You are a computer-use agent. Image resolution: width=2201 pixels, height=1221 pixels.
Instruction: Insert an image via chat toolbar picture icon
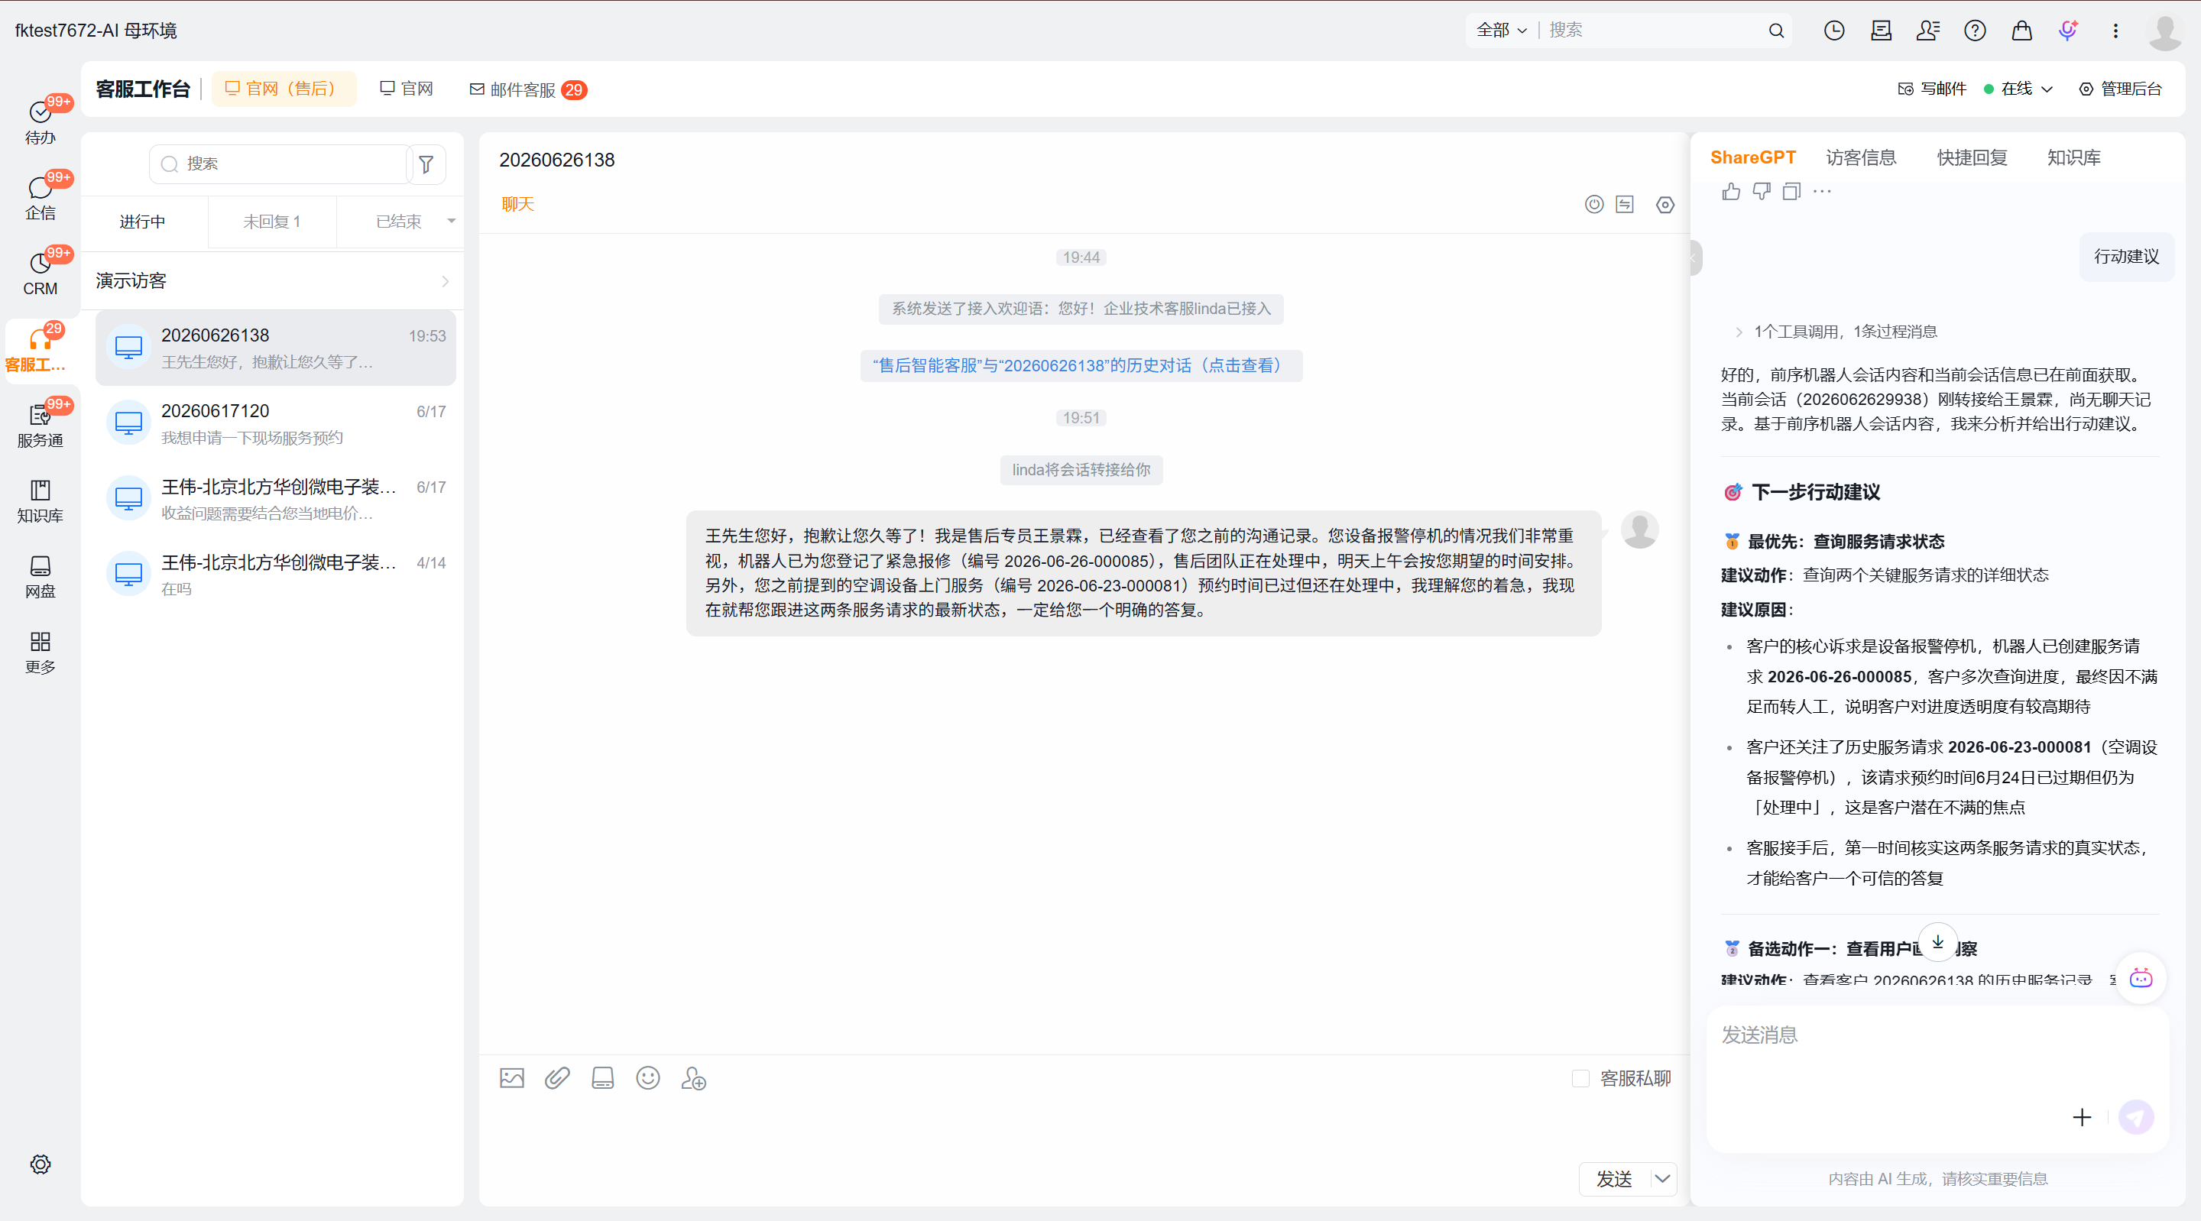click(512, 1078)
